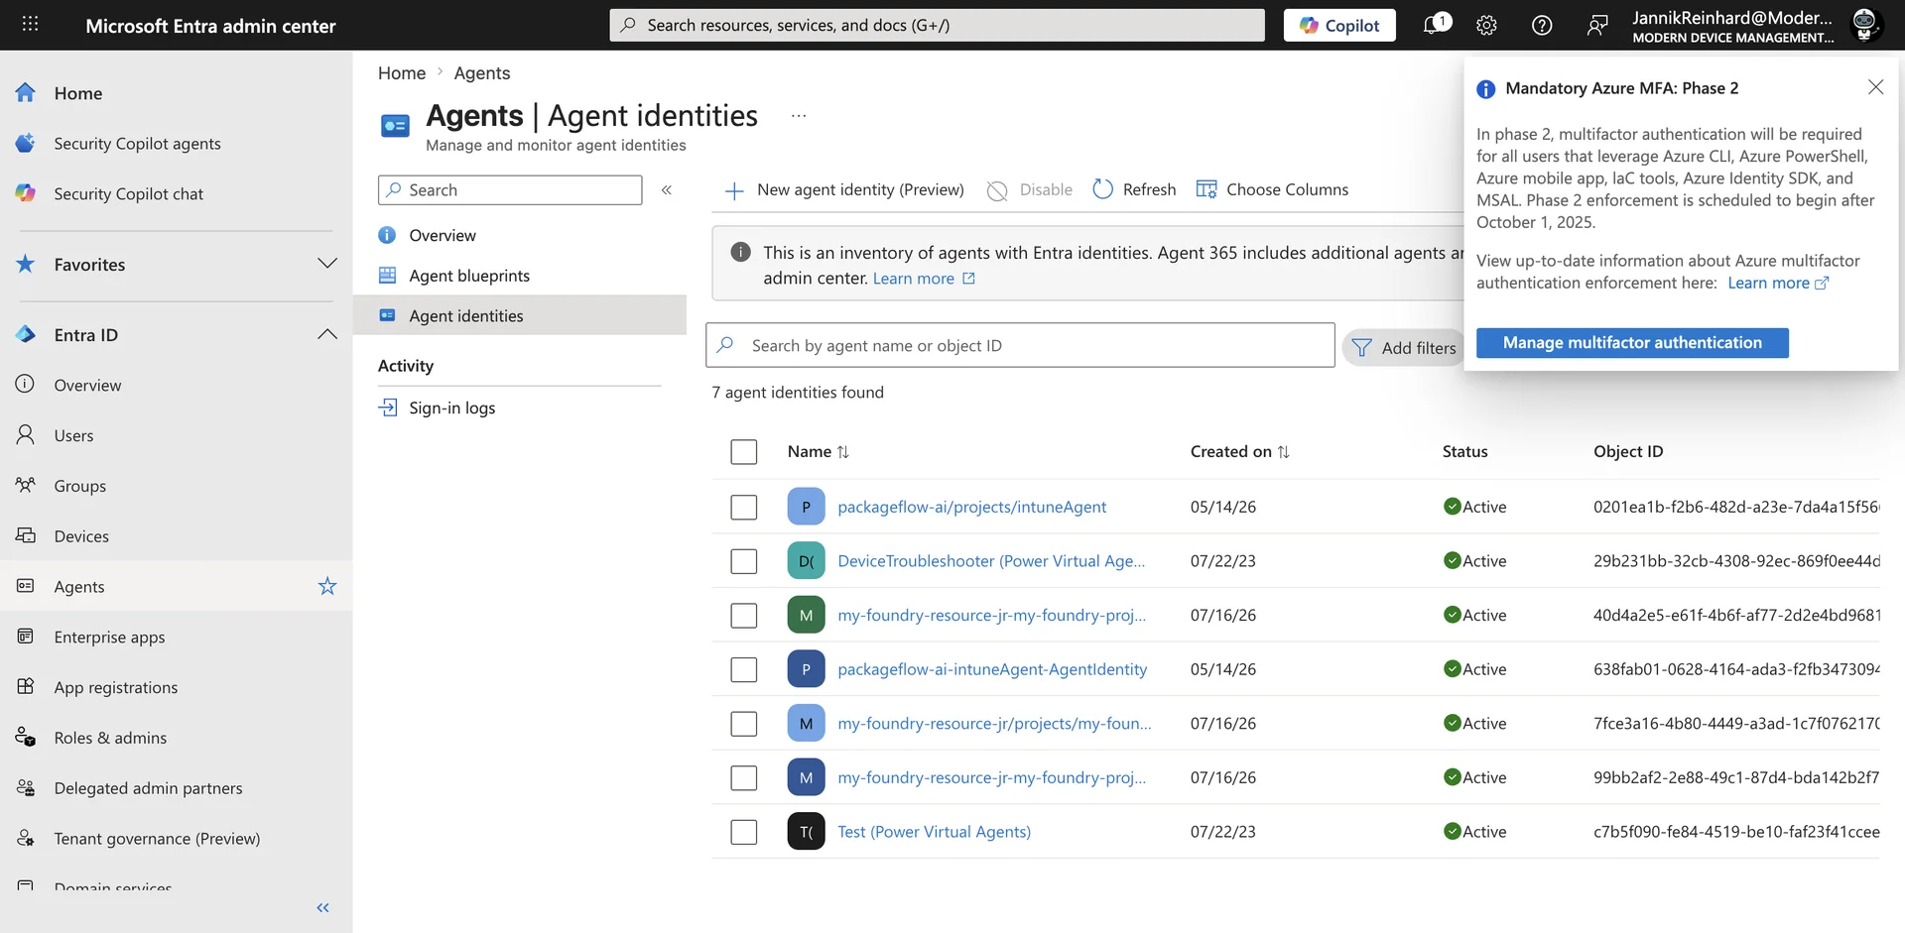Open the settings gear icon
The width and height of the screenshot is (1905, 933).
(1486, 26)
